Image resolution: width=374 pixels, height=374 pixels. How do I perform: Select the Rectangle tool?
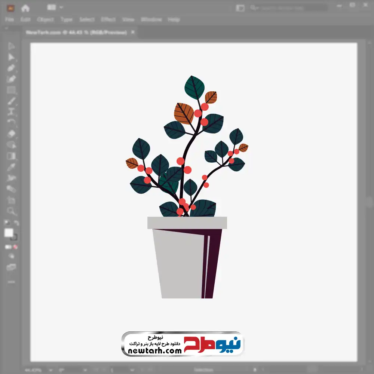[x=11, y=90]
